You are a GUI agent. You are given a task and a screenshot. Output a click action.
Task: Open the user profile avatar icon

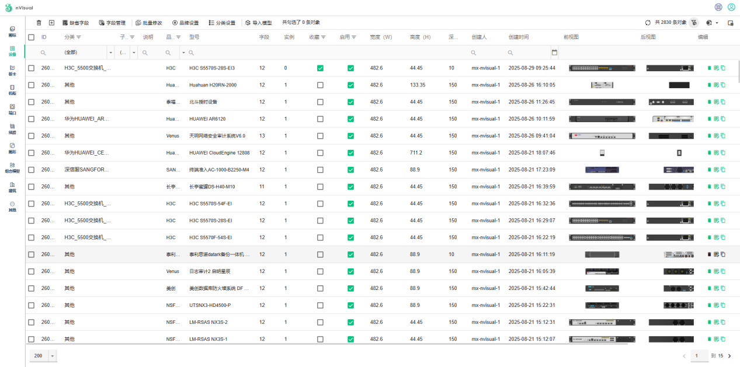click(731, 7)
